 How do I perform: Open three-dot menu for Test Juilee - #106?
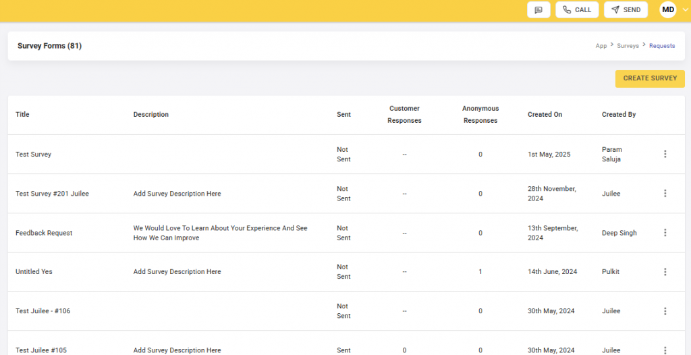pos(665,311)
